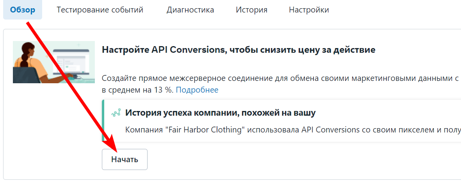The height and width of the screenshot is (186, 461).
Task: Switch to the Тестирование событий tab
Action: click(100, 10)
